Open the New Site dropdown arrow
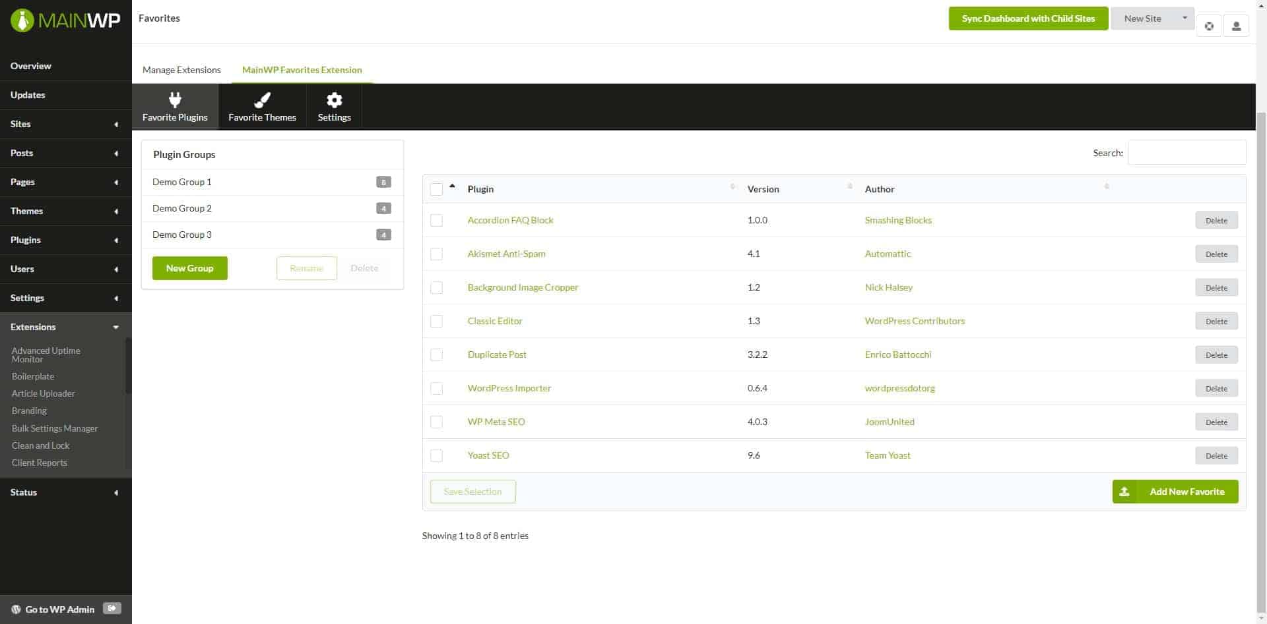The image size is (1267, 624). click(x=1185, y=18)
